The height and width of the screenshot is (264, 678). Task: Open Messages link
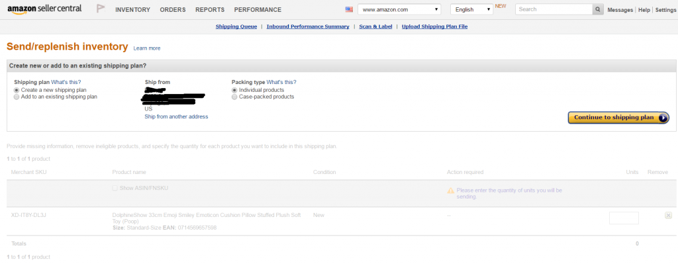tap(620, 10)
